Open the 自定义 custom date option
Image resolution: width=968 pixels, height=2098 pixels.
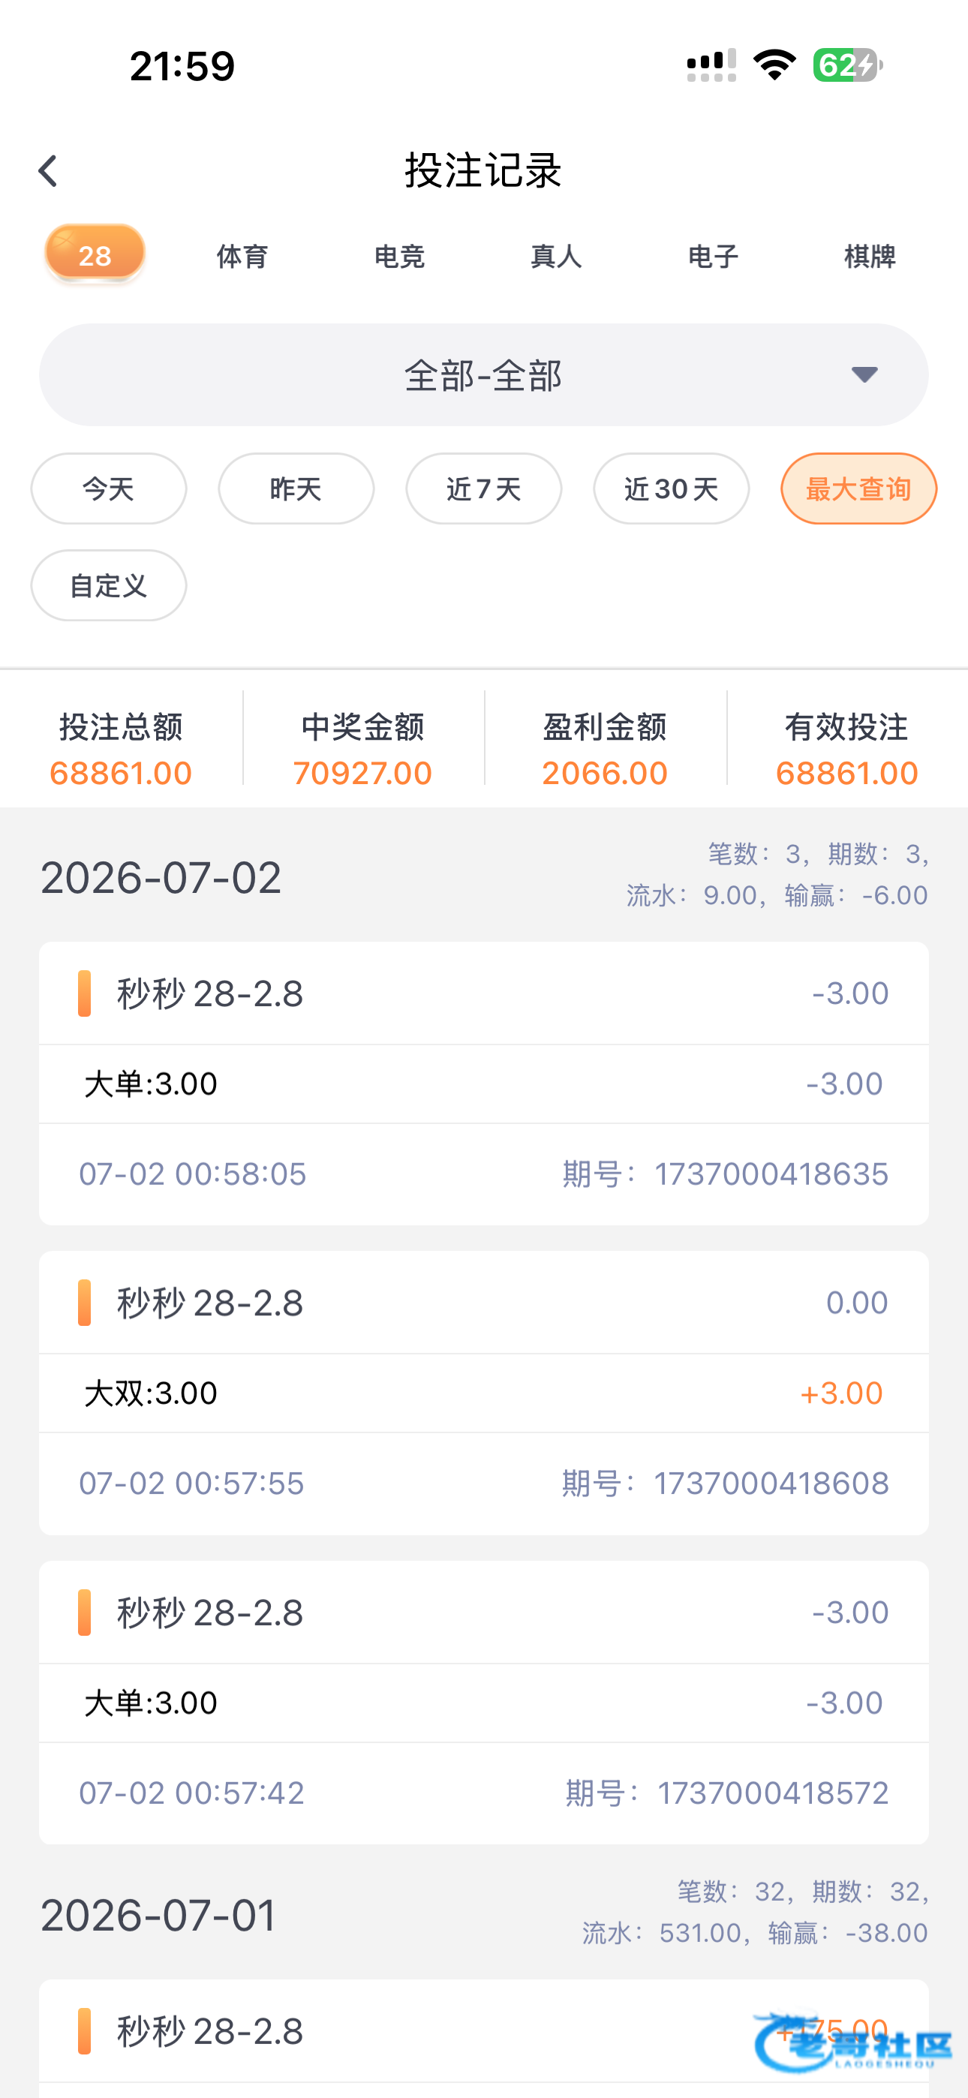click(x=108, y=585)
